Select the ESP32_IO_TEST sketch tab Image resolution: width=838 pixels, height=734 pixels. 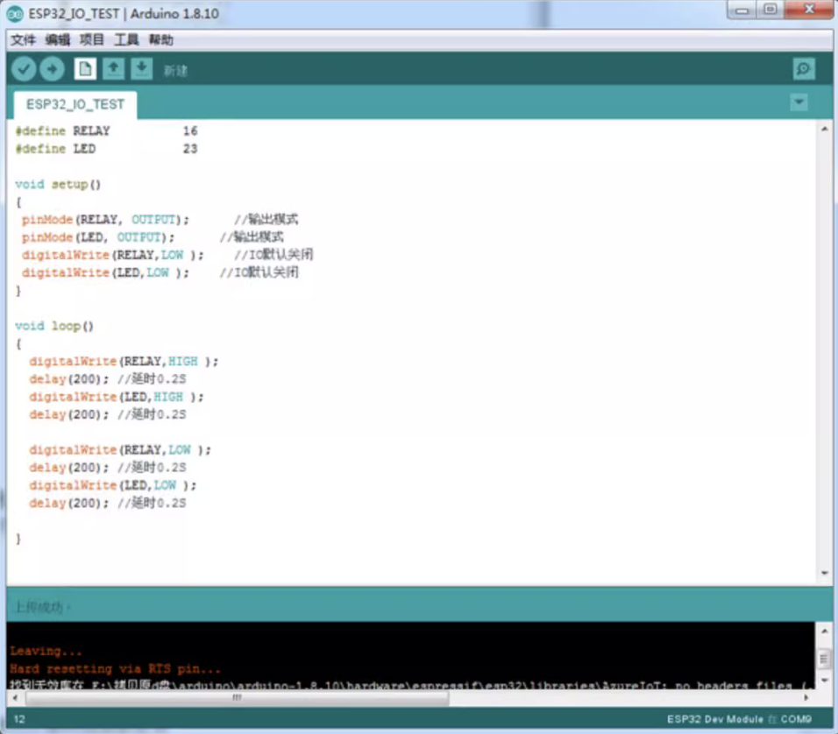(x=75, y=104)
